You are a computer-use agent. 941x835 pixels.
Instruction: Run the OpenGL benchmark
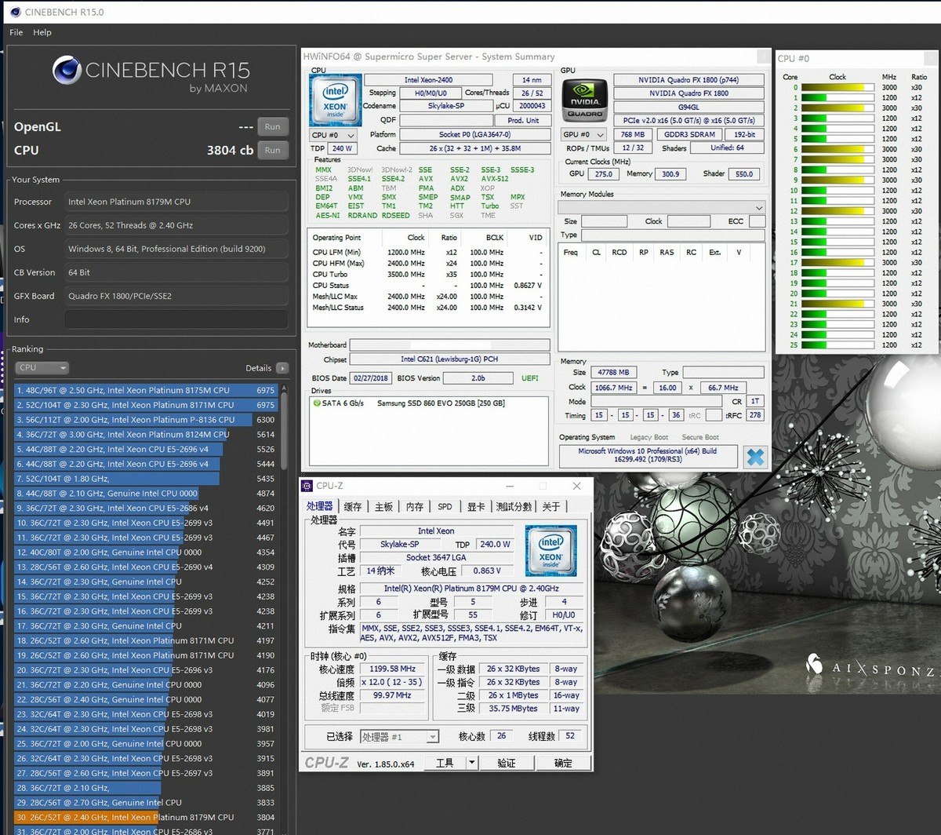(272, 126)
